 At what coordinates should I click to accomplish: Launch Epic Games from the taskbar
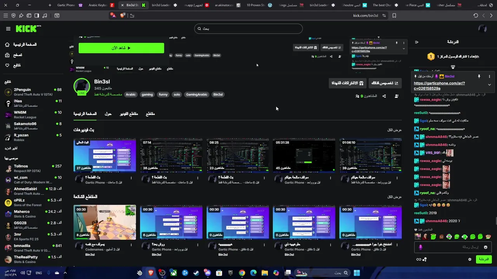(x=231, y=273)
